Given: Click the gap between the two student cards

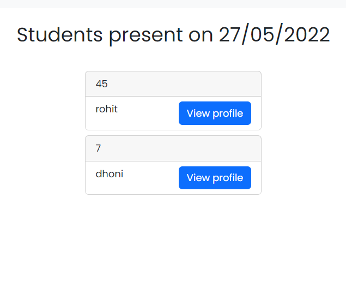Looking at the screenshot, I should tap(173, 133).
